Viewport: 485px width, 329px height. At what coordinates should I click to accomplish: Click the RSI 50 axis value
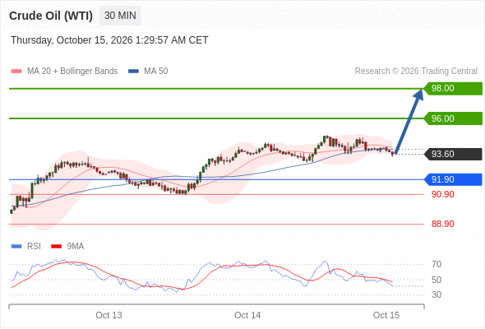coord(436,280)
